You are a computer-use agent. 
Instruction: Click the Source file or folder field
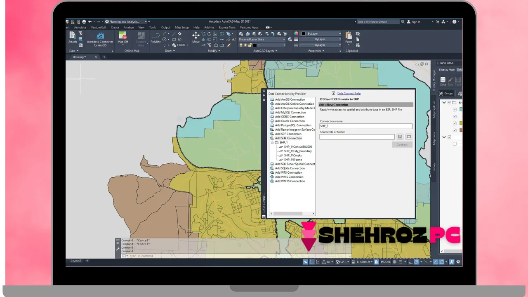pyautogui.click(x=357, y=137)
